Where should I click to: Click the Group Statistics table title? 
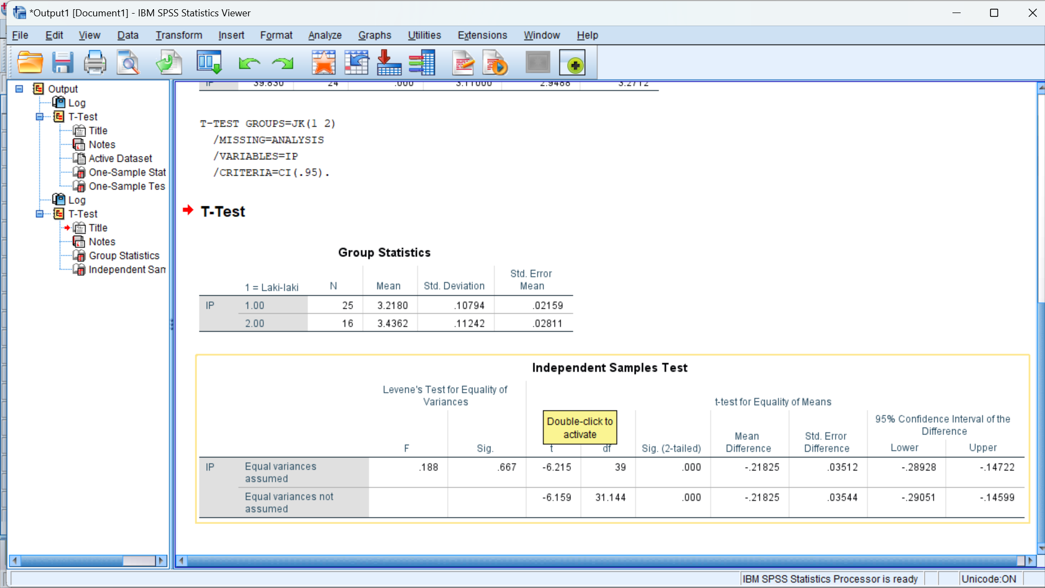click(x=384, y=253)
